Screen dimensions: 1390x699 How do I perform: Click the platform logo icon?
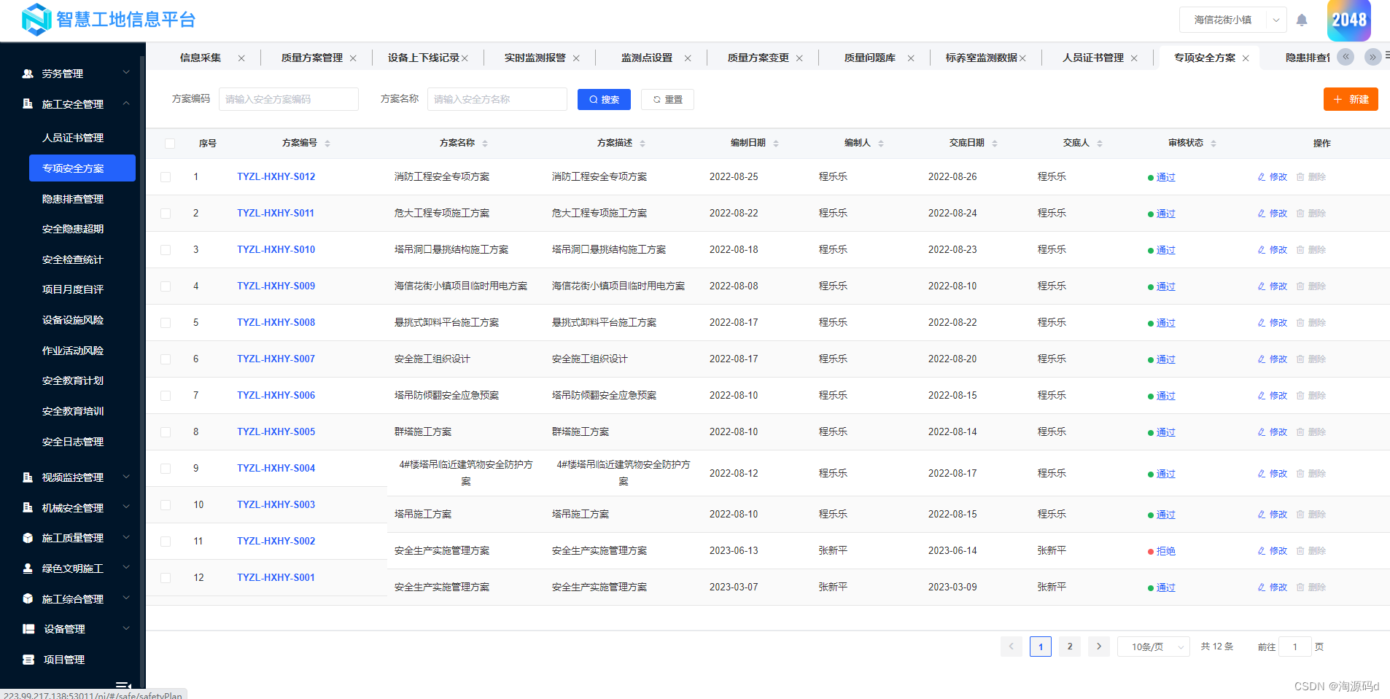[x=36, y=20]
